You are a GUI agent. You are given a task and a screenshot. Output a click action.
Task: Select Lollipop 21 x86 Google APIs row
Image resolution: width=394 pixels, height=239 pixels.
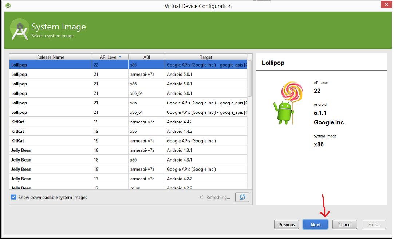click(x=128, y=103)
